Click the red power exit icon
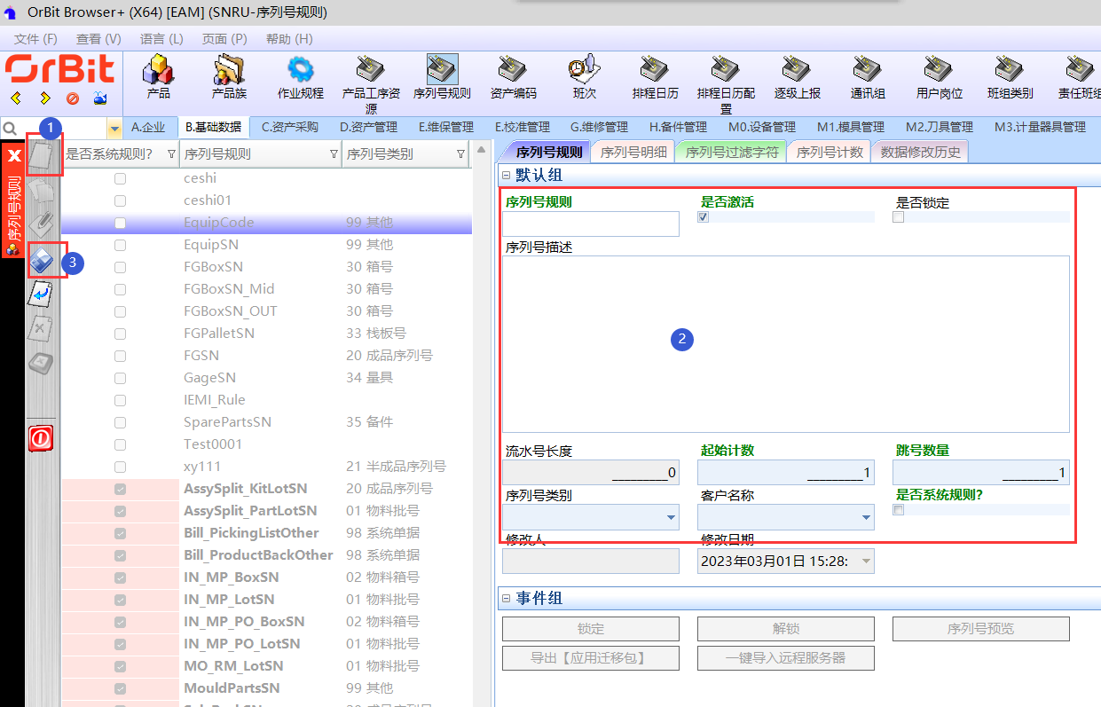The width and height of the screenshot is (1101, 707). [x=41, y=437]
